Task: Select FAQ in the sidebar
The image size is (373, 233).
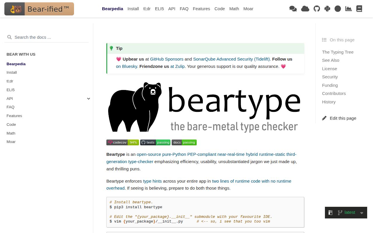Action: (10, 107)
